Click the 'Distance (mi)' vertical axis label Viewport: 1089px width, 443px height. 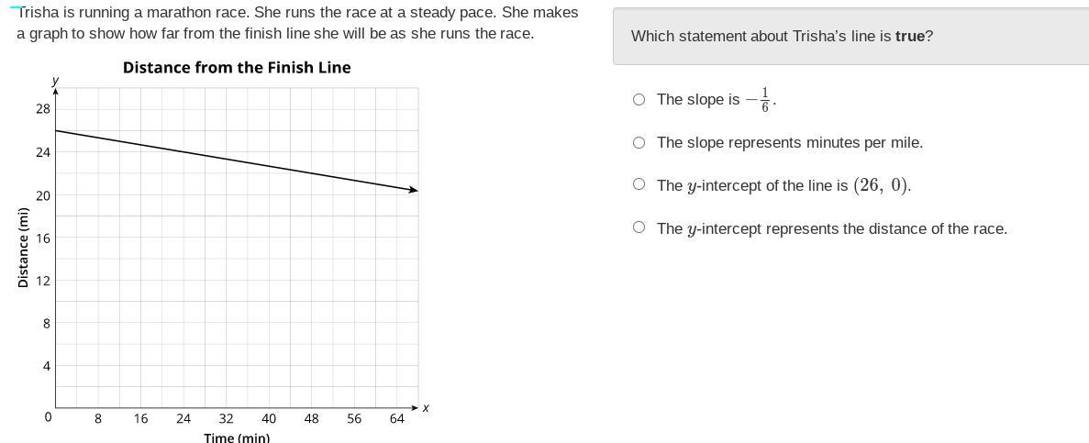23,248
